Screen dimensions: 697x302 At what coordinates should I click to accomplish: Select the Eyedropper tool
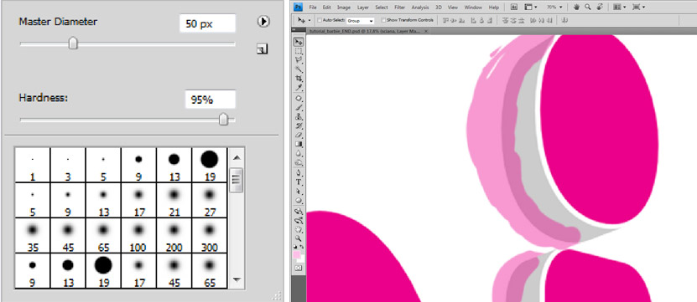299,87
